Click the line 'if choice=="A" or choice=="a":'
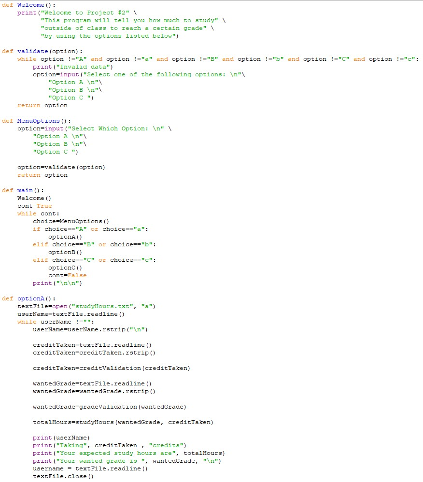This screenshot has width=423, height=482. (x=90, y=229)
